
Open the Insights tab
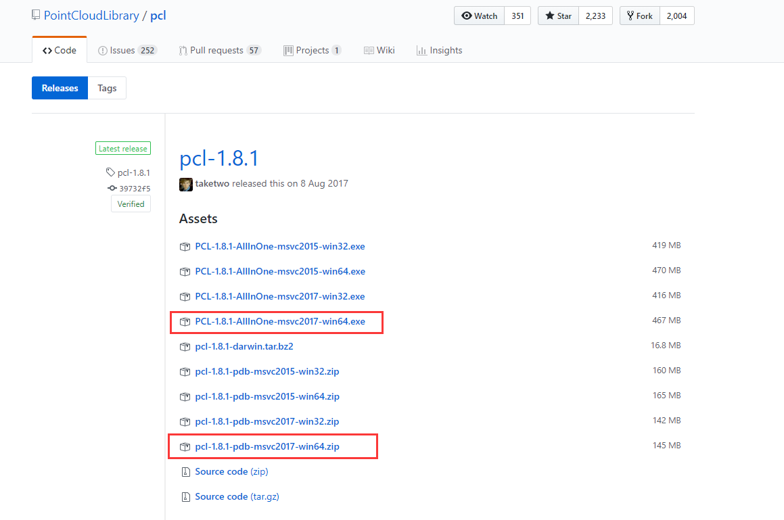point(439,51)
